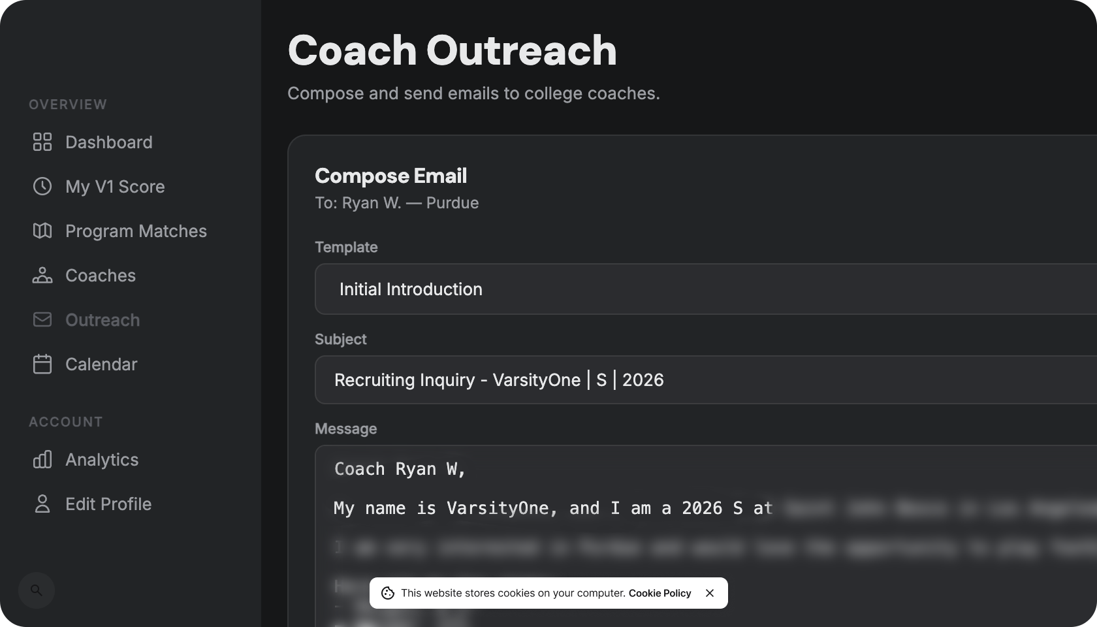Open the Cookie Policy link
Image resolution: width=1097 pixels, height=627 pixels.
tap(660, 593)
